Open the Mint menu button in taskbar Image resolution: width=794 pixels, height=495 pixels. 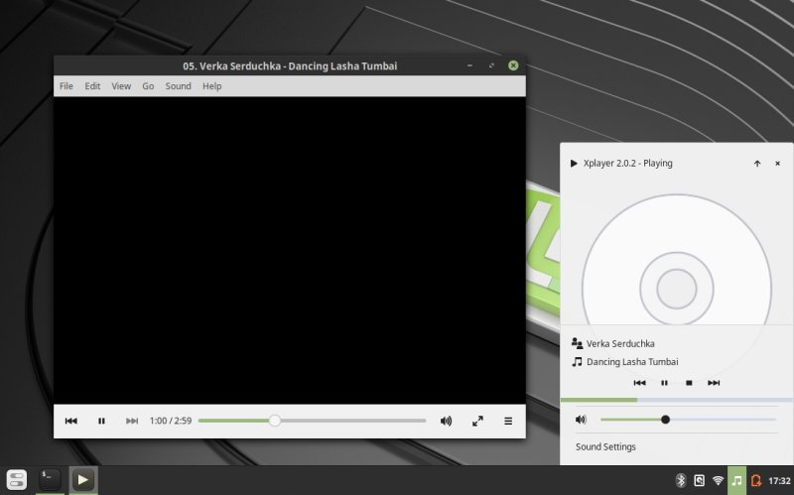click(x=16, y=480)
